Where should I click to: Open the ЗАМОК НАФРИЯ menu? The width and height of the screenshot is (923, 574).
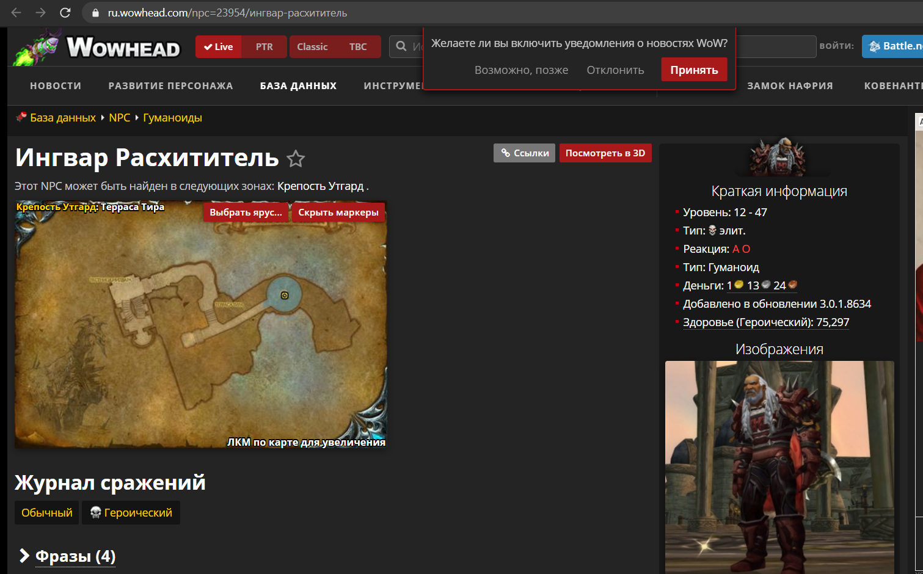[790, 86]
